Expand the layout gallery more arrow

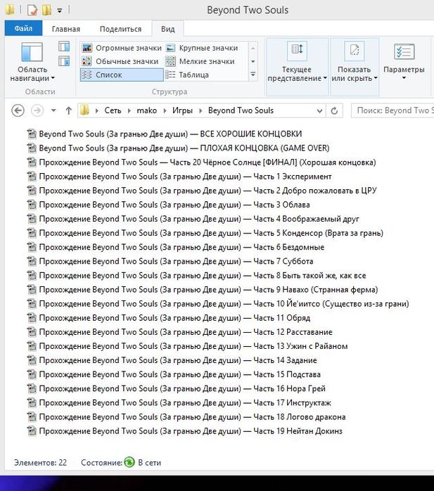[253, 75]
